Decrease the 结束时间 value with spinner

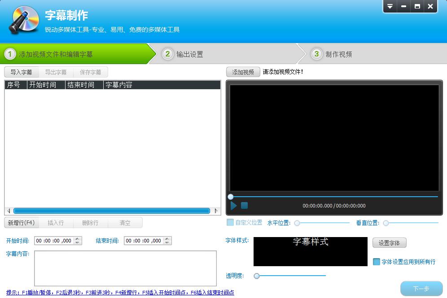pos(168,243)
